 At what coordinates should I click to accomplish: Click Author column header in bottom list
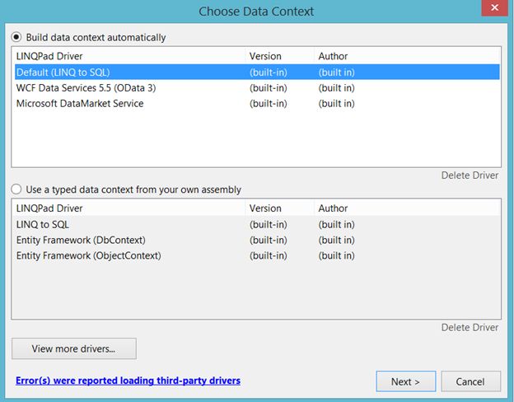pyautogui.click(x=333, y=208)
